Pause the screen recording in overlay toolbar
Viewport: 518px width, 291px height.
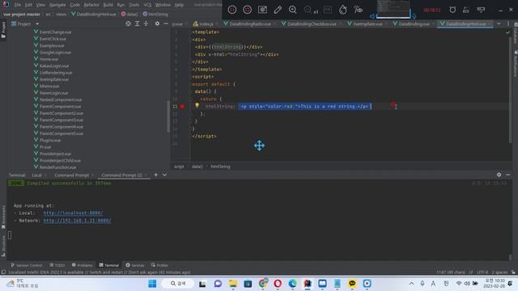pyautogui.click(x=232, y=10)
